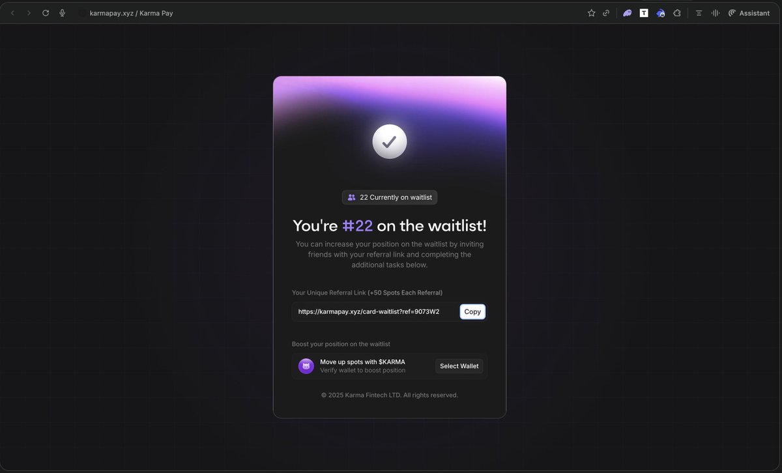Viewport: 782px width, 473px height.
Task: Click the purple $KARMA cat icon
Action: (x=306, y=365)
